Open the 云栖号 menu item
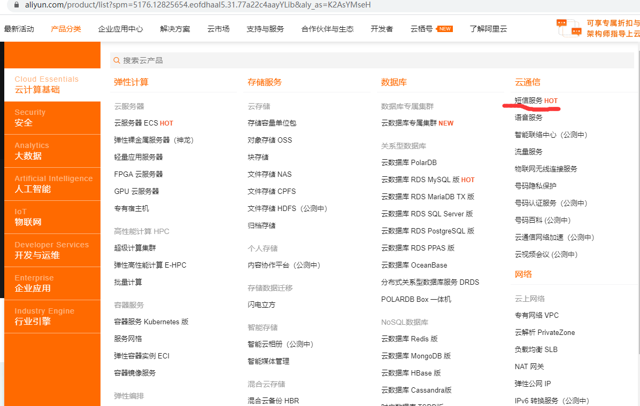Screen dimensions: 640x406 pyautogui.click(x=422, y=29)
